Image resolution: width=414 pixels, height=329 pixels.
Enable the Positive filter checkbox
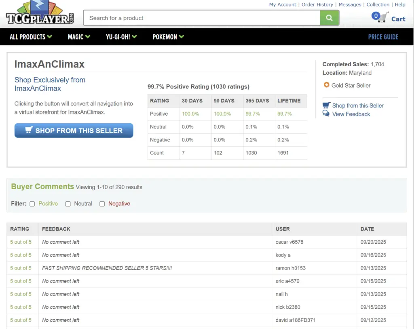(x=32, y=204)
